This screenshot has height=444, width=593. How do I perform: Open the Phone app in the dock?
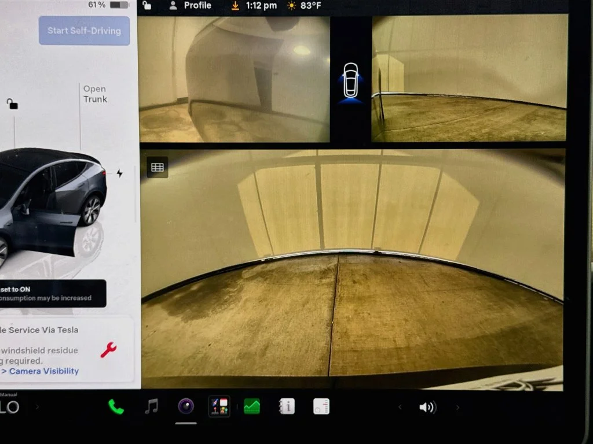(x=116, y=406)
